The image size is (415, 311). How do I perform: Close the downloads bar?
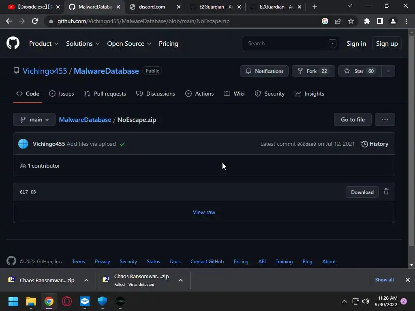coord(408,280)
